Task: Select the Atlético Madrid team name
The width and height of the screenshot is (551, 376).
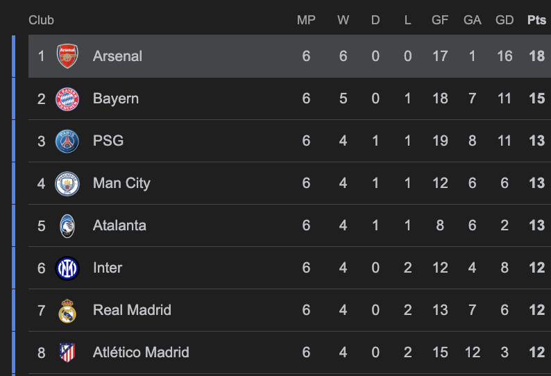Action: click(x=141, y=352)
